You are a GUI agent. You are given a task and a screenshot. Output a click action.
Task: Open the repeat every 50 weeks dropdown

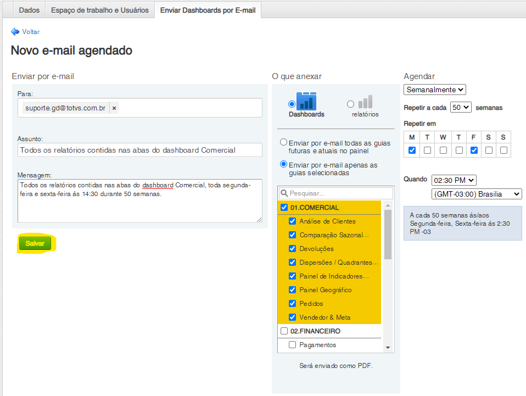pos(461,108)
